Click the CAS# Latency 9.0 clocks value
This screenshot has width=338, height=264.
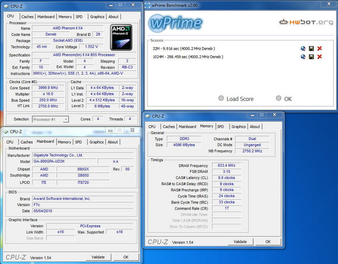click(x=226, y=178)
